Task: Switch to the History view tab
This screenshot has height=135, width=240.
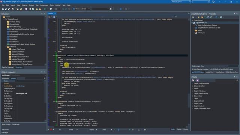Action: tap(186, 129)
